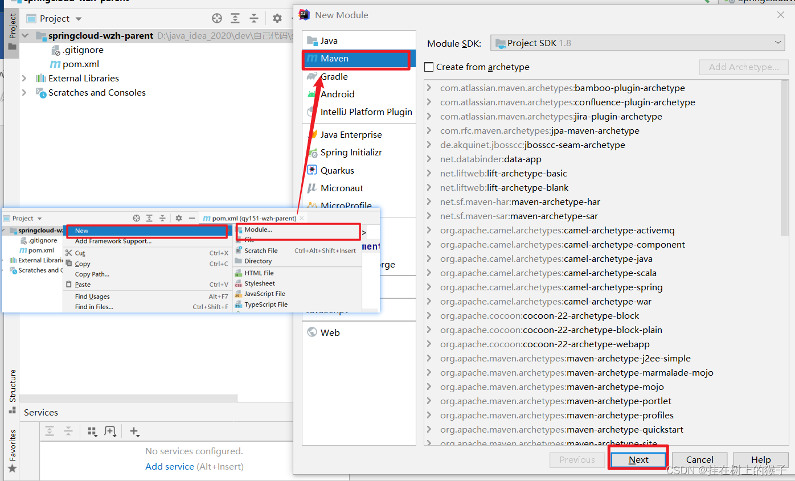The width and height of the screenshot is (795, 481).
Task: Click the Previous button
Action: point(577,460)
